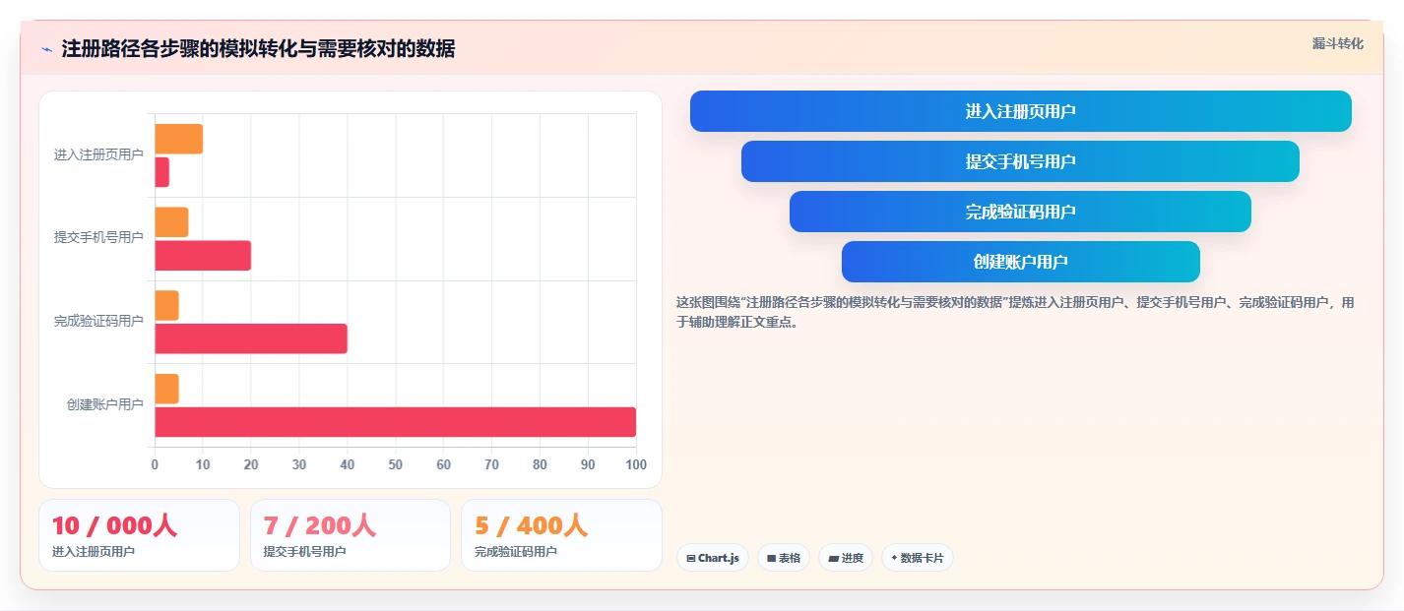This screenshot has width=1404, height=611.
Task: Click the 进度 tag
Action: pos(846,558)
